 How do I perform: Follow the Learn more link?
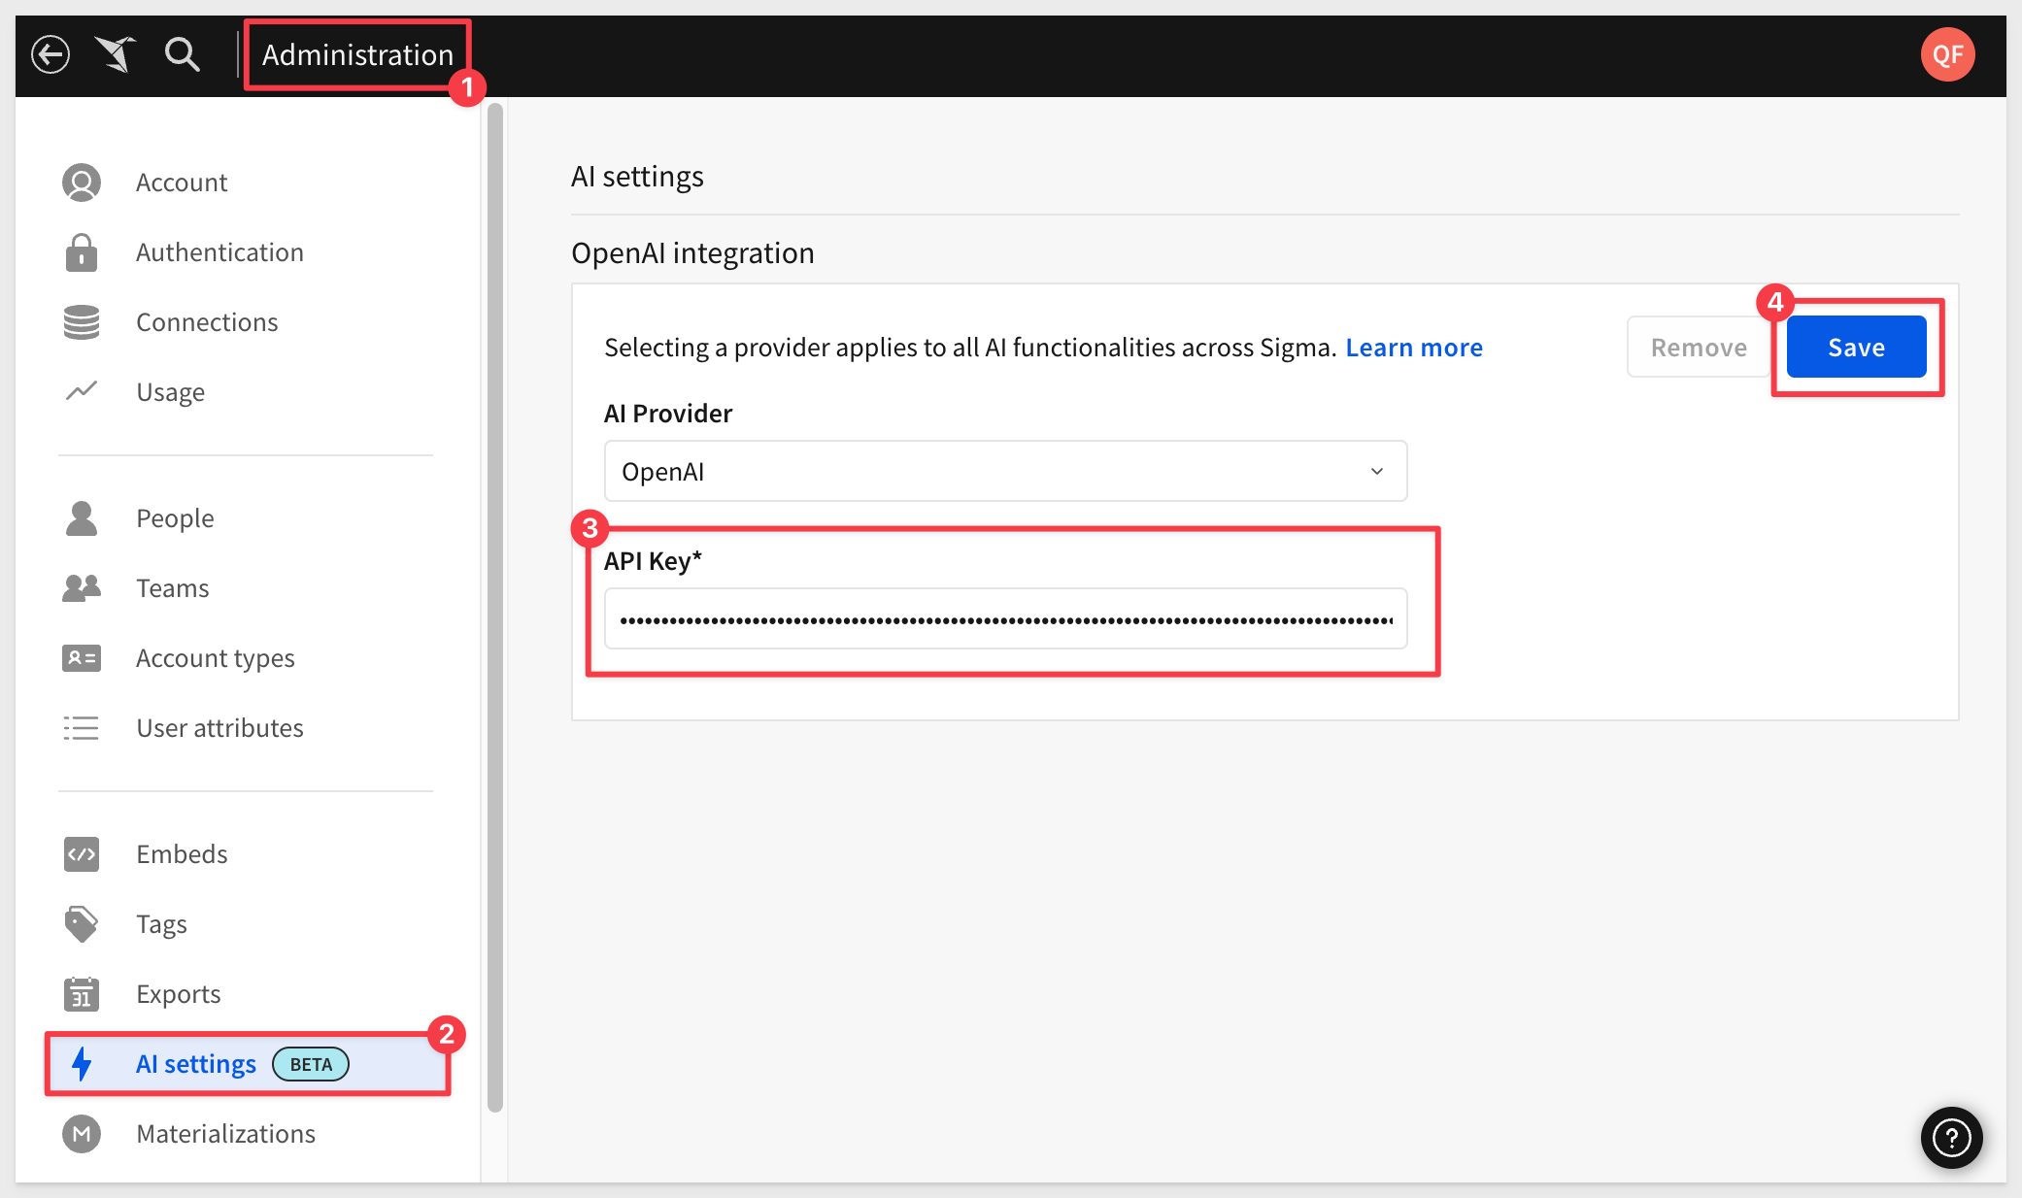click(1413, 348)
